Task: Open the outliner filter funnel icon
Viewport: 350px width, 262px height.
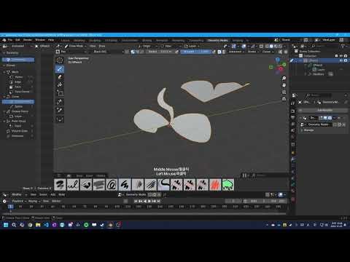Action: pyautogui.click(x=343, y=46)
